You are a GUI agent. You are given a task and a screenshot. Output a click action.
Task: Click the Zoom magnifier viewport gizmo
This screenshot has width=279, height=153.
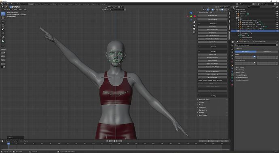click(x=194, y=22)
